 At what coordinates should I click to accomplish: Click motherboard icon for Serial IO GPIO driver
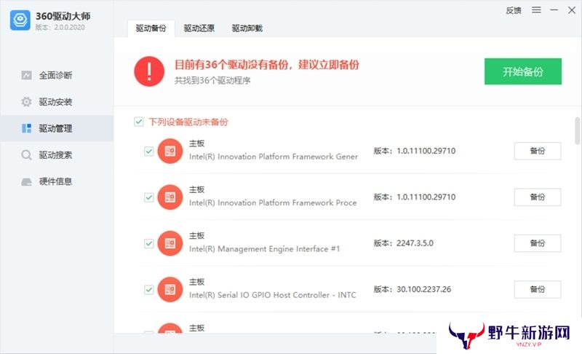(170, 289)
